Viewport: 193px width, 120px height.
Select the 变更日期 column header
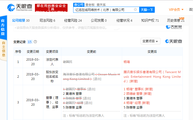pyautogui.click(x=33, y=52)
